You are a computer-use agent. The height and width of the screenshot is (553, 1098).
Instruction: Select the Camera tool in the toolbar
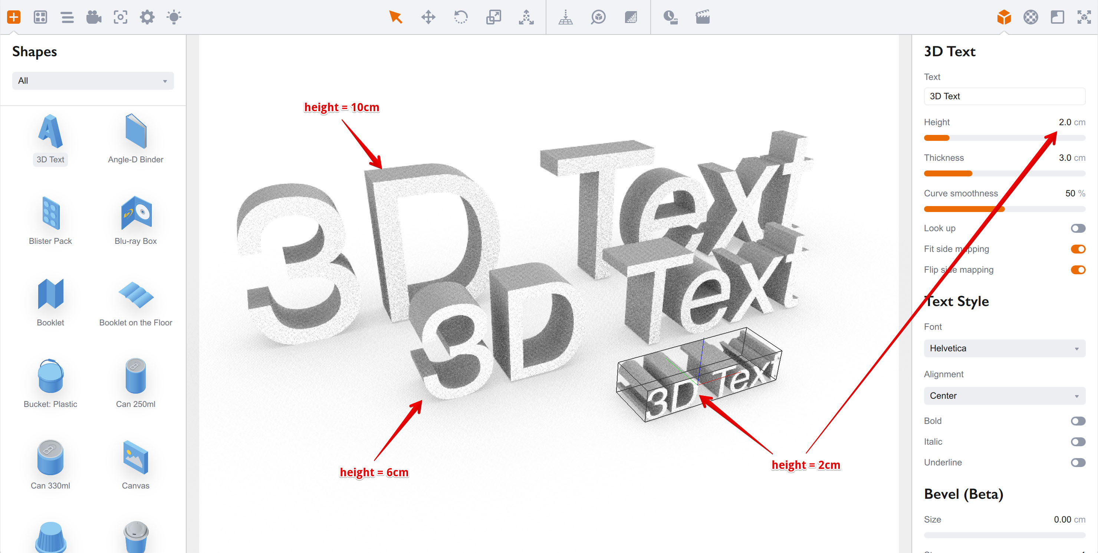click(93, 17)
